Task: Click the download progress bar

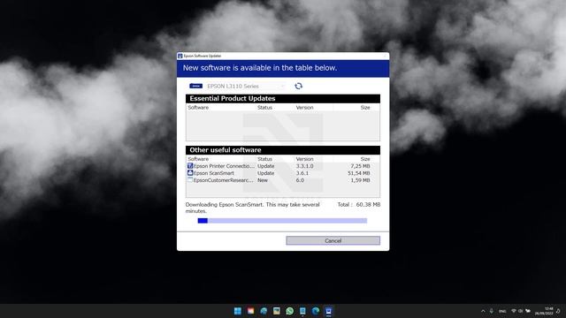Action: [x=282, y=221]
